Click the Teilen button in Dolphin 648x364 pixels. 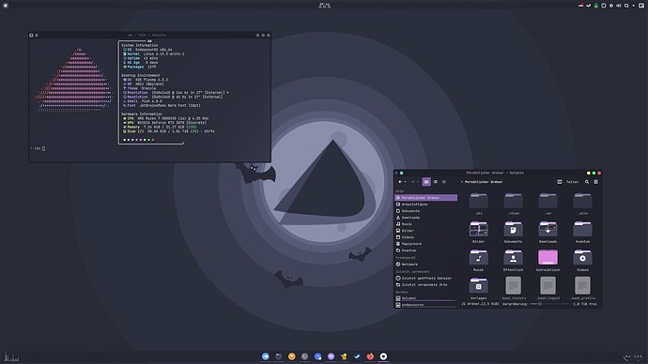(x=572, y=182)
